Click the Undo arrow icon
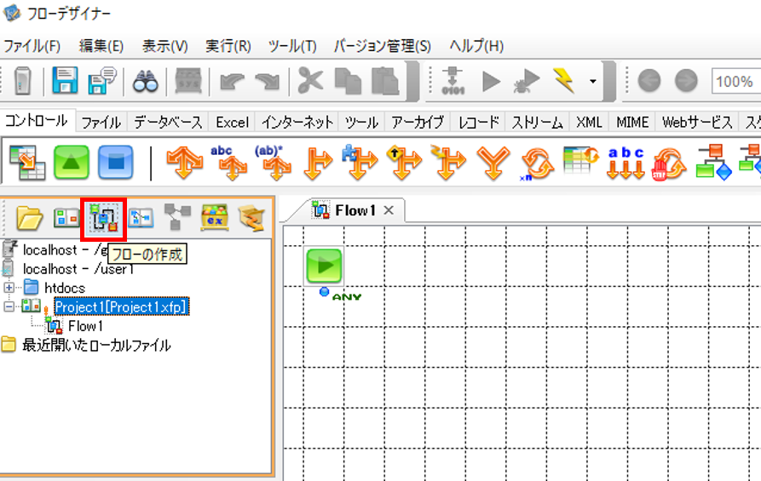This screenshot has height=481, width=761. (232, 82)
